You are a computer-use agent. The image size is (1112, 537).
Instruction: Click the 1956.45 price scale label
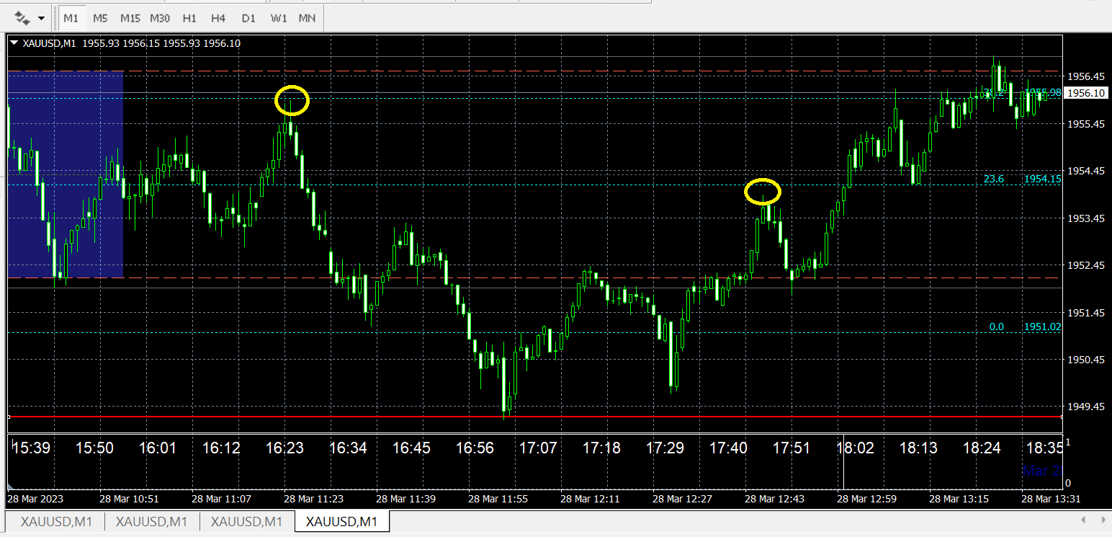click(1085, 76)
